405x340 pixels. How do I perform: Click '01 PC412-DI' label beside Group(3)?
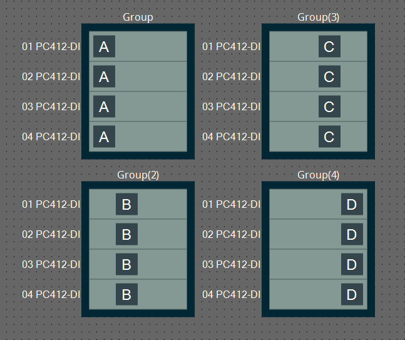[x=231, y=47]
